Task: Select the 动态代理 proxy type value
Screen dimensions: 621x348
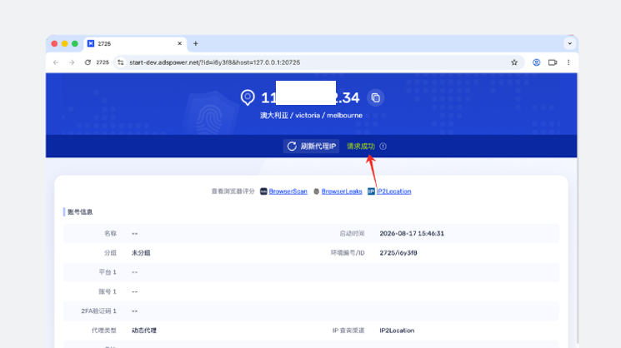Action: 144,331
